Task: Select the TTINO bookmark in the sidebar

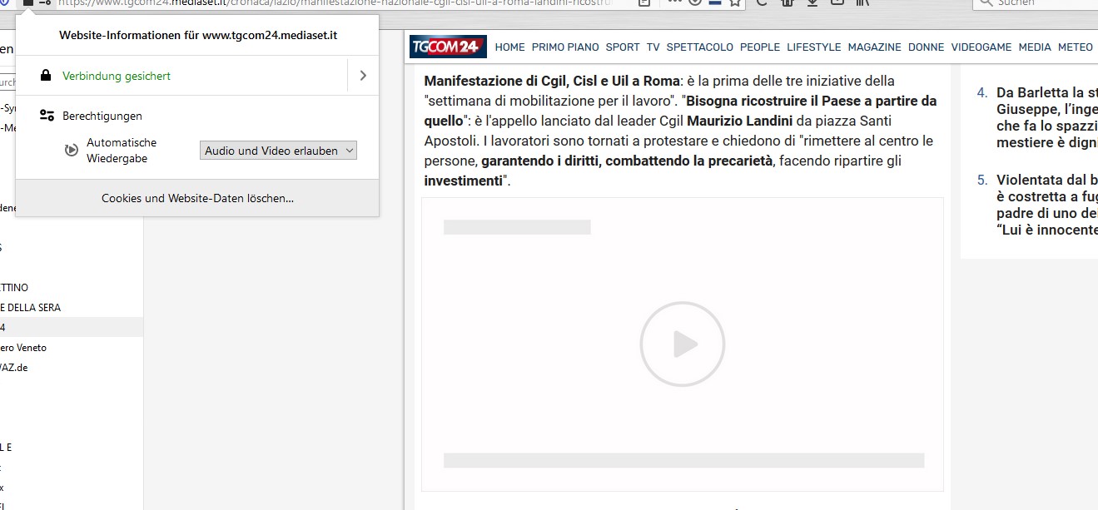Action: tap(14, 288)
